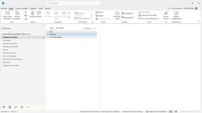Open the Correo no deseado folder
The height and width of the screenshot is (113, 202).
click(10, 56)
